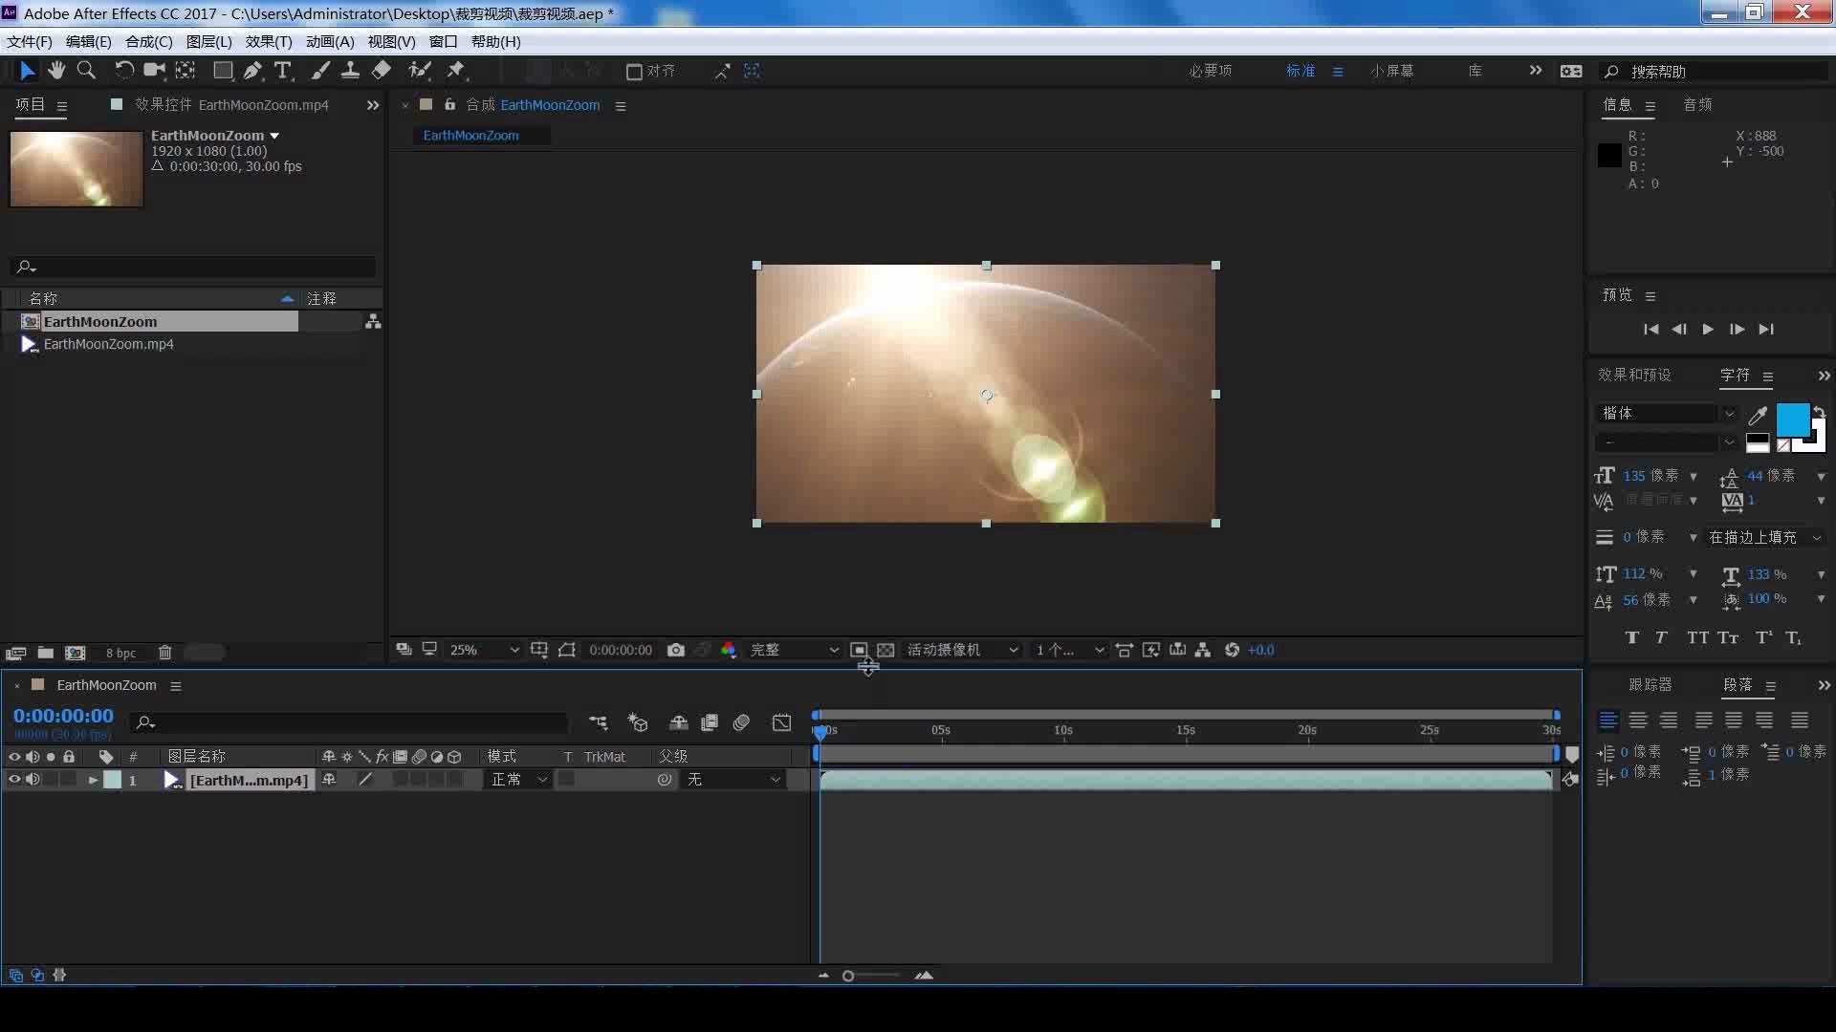Switch to the 音频 panel tab
This screenshot has height=1032, width=1836.
[1697, 104]
